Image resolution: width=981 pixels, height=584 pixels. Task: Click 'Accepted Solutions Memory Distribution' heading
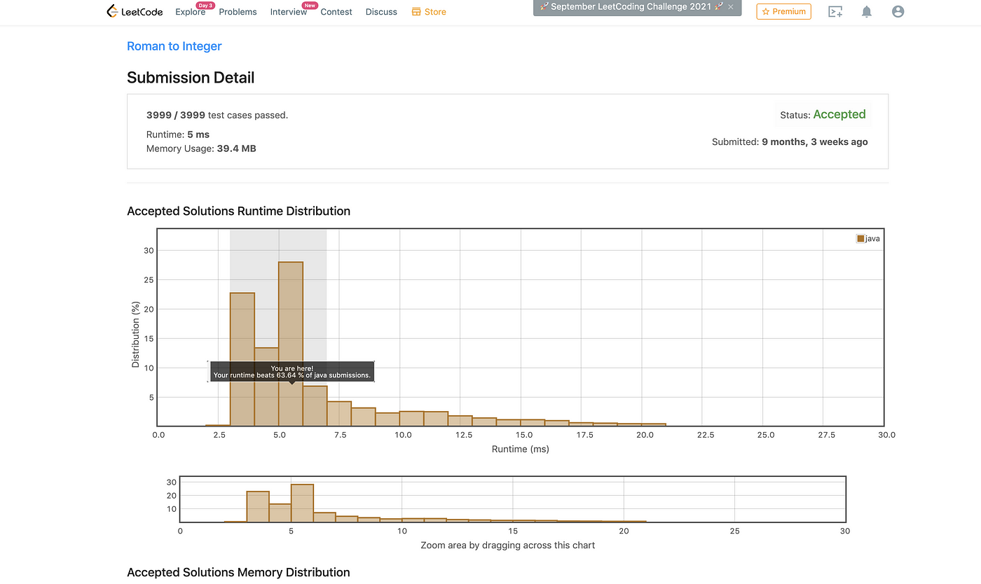(x=238, y=572)
